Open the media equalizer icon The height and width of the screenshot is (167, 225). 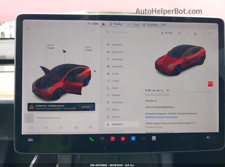[x=76, y=128]
